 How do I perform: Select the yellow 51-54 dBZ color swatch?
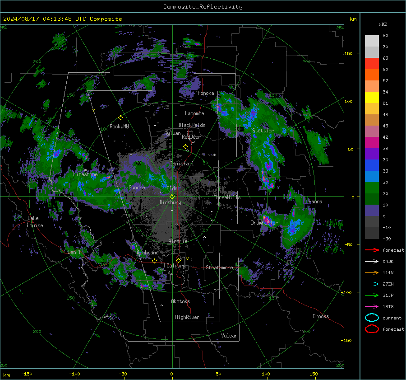pyautogui.click(x=372, y=98)
